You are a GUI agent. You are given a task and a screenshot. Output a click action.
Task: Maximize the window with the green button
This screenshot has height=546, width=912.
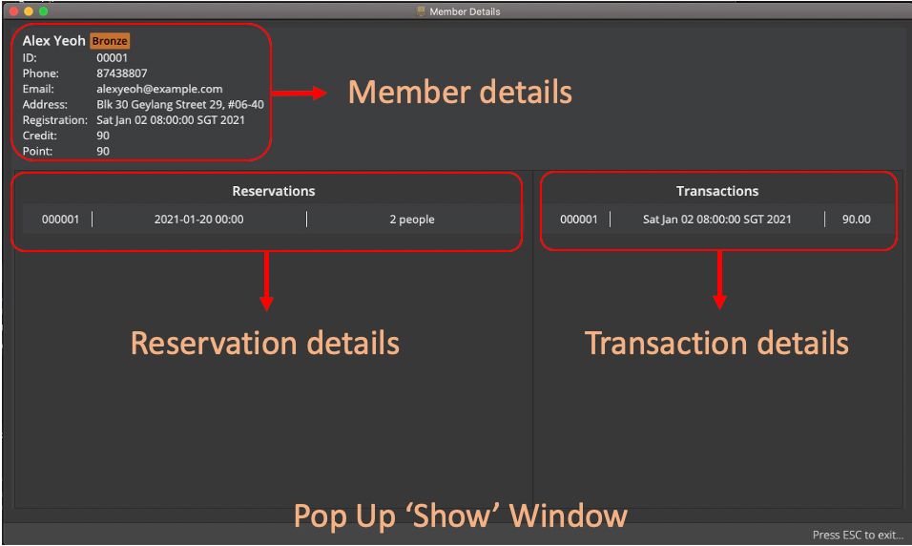point(44,11)
